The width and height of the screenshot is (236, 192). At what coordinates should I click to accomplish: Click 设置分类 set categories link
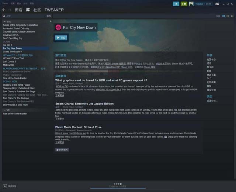click(212, 101)
